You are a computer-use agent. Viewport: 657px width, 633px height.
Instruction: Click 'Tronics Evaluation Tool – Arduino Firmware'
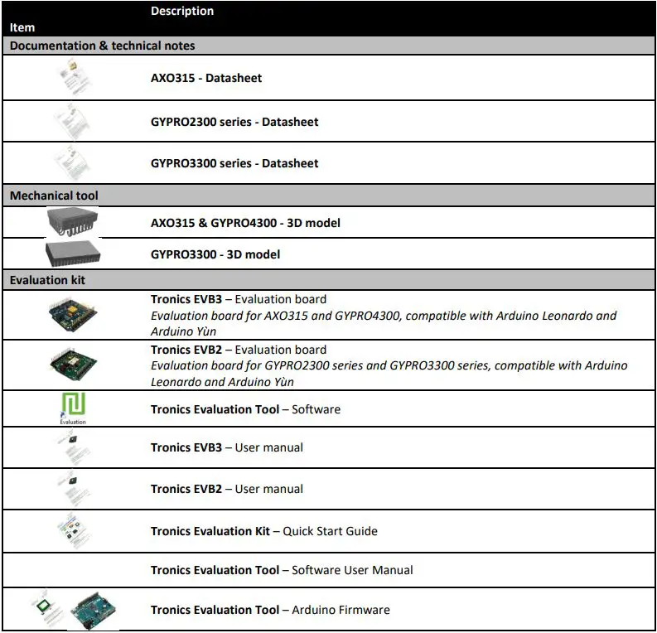point(270,610)
